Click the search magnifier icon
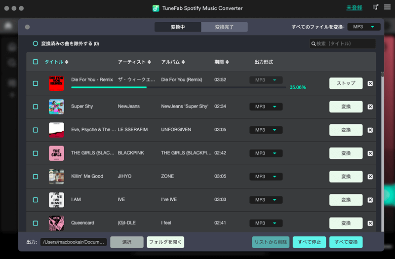Image resolution: width=395 pixels, height=259 pixels. 314,44
